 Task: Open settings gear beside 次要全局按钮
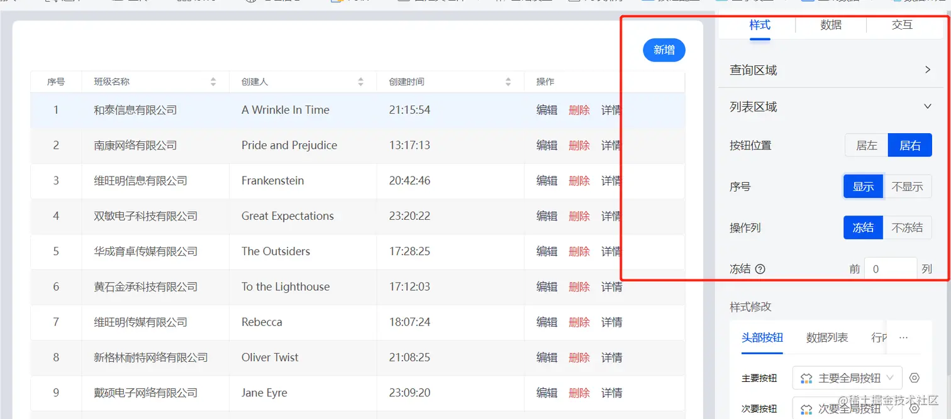[915, 408]
